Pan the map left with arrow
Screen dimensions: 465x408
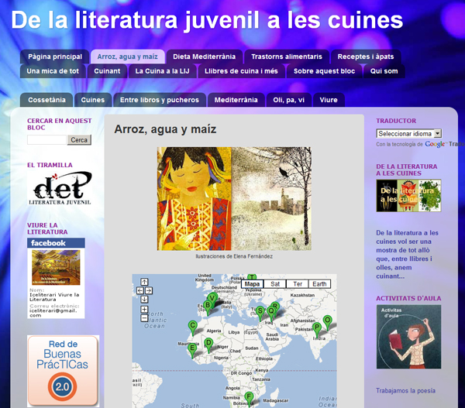139,291
